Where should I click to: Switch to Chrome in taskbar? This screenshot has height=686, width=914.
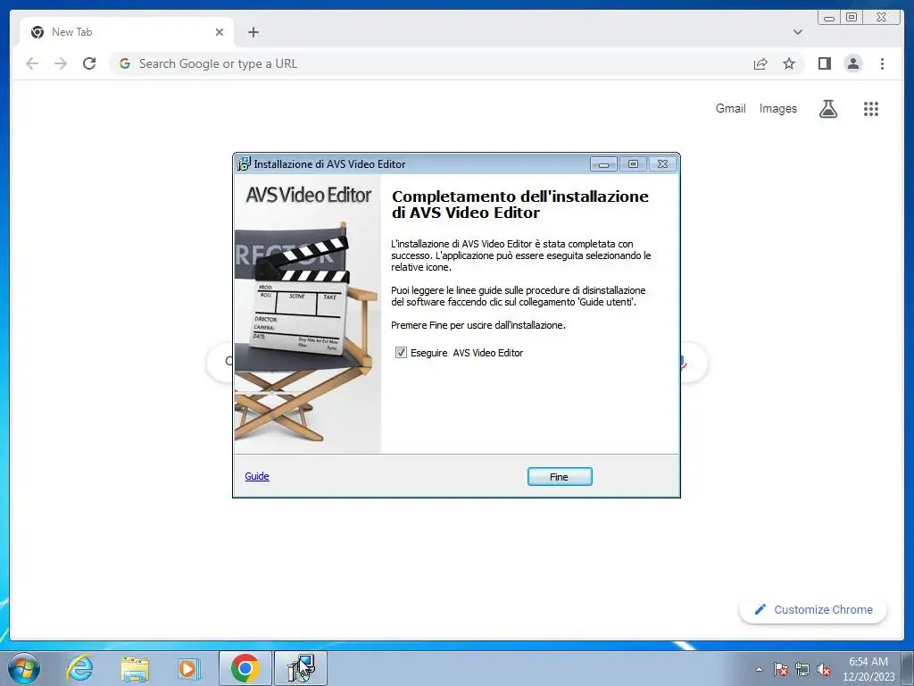[x=245, y=668]
